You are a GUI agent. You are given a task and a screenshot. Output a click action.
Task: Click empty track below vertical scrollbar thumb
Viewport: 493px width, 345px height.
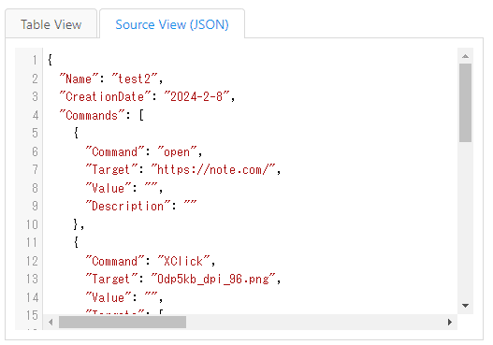(465, 220)
